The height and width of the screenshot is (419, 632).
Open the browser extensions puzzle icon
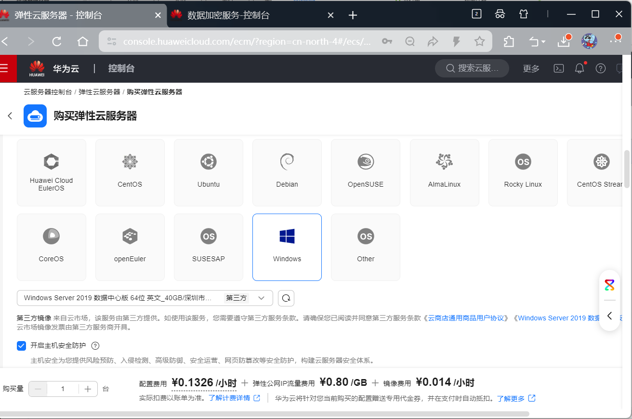point(509,41)
